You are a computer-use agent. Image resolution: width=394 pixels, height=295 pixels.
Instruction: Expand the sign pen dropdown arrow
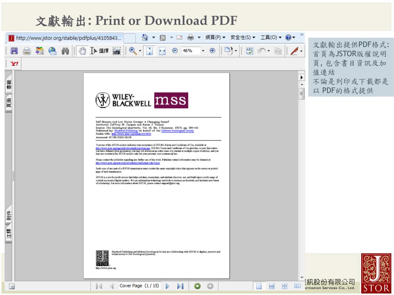click(x=301, y=51)
